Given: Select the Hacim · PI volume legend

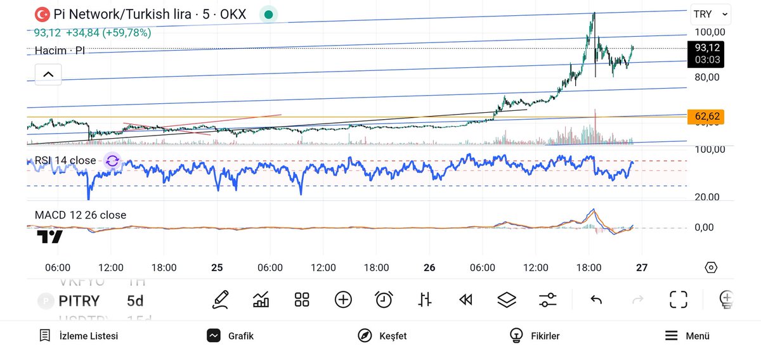Looking at the screenshot, I should coord(60,50).
